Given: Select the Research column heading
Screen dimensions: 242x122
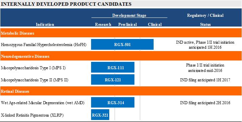Looking at the screenshot, I should pyautogui.click(x=103, y=25).
